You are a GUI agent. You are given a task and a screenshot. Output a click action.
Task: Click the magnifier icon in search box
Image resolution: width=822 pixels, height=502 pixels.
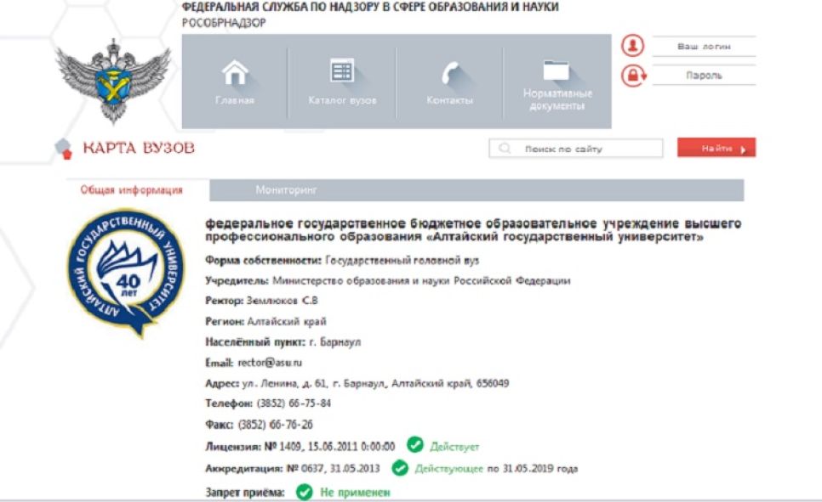[505, 148]
